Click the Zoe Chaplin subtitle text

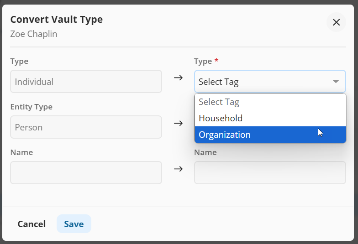click(34, 34)
